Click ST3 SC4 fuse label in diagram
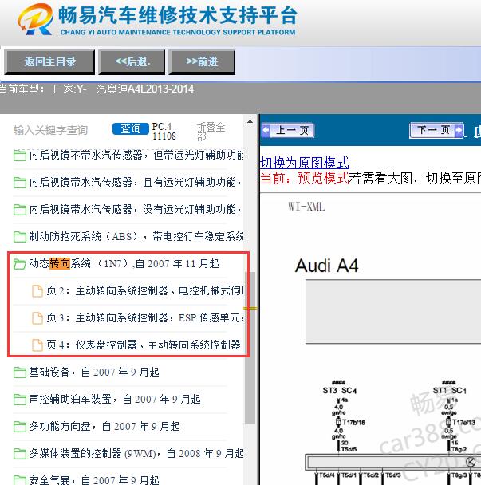481x485 pixels. tap(339, 391)
